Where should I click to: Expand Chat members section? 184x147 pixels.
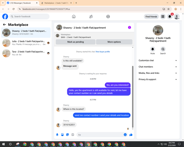[x=158, y=67]
